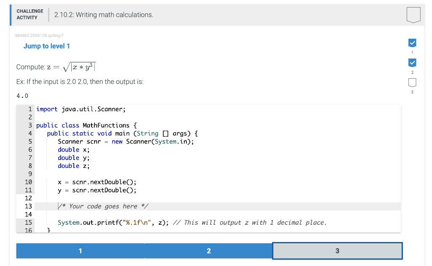The image size is (432, 266).
Task: Click the activity title '2.10.2: Writing math calculations'
Action: point(104,14)
